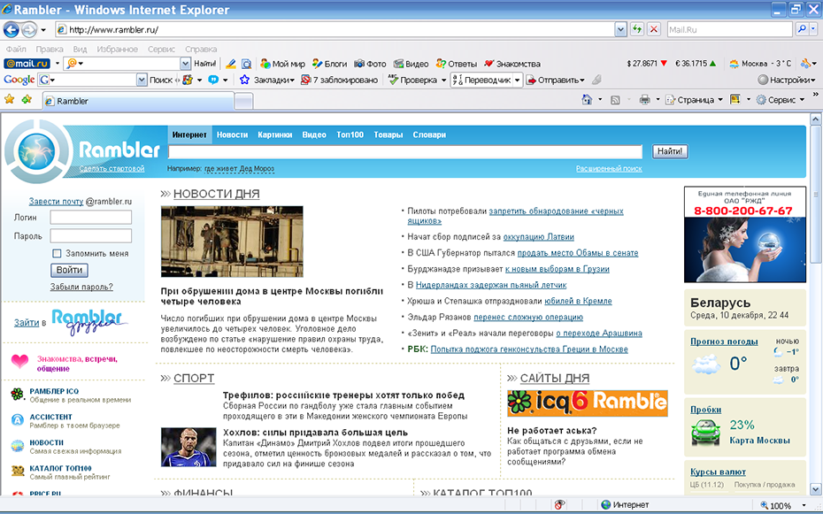Check the Запомнить меня checkbox

click(58, 254)
